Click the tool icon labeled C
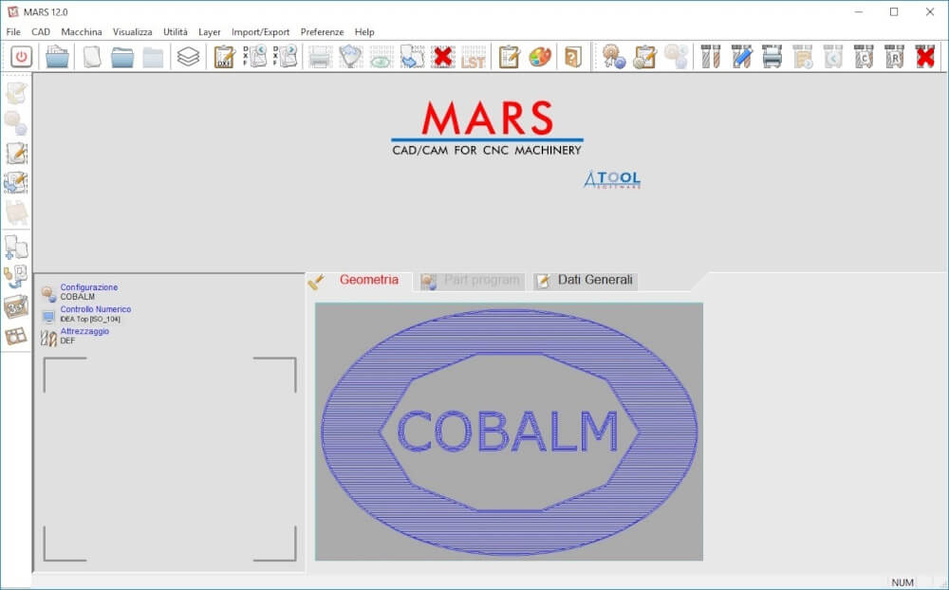This screenshot has width=949, height=590. click(x=864, y=57)
